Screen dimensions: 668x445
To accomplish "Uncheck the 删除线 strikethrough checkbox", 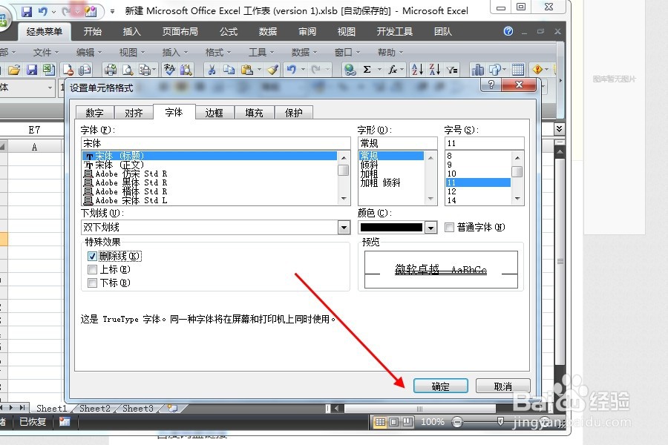I will pyautogui.click(x=92, y=256).
